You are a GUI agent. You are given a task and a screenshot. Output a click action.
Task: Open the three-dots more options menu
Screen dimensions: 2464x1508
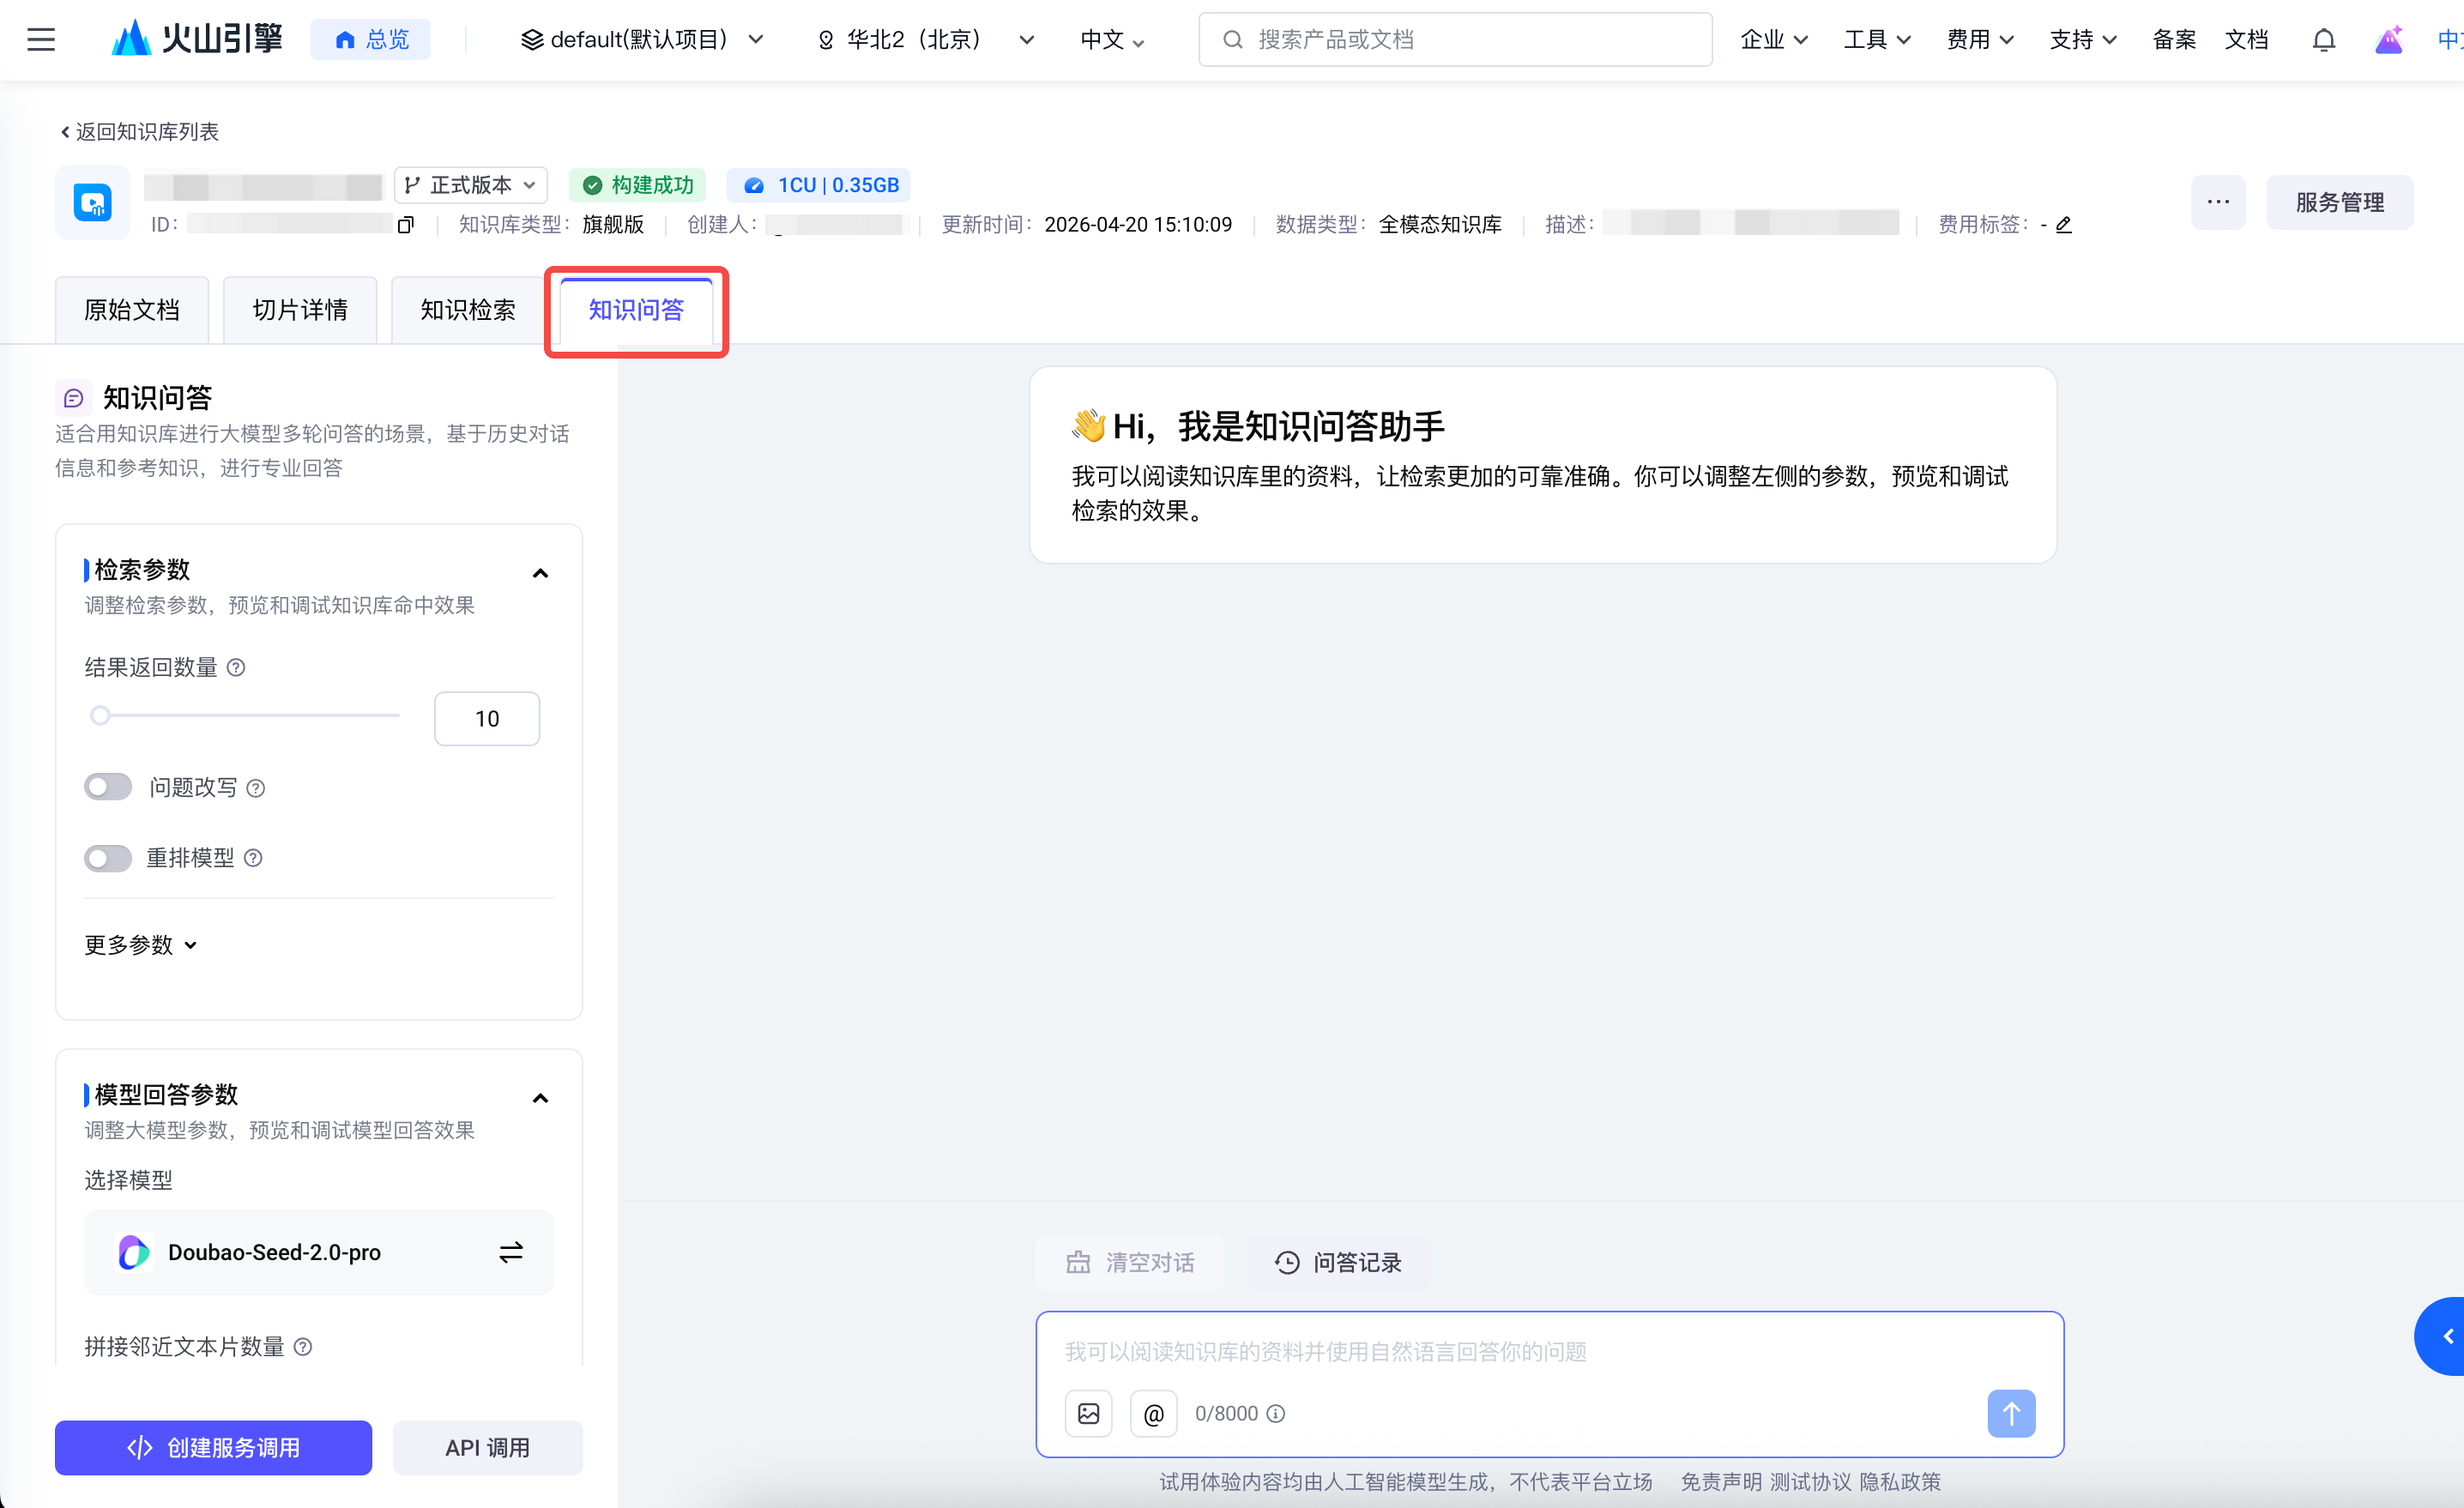pyautogui.click(x=2217, y=202)
